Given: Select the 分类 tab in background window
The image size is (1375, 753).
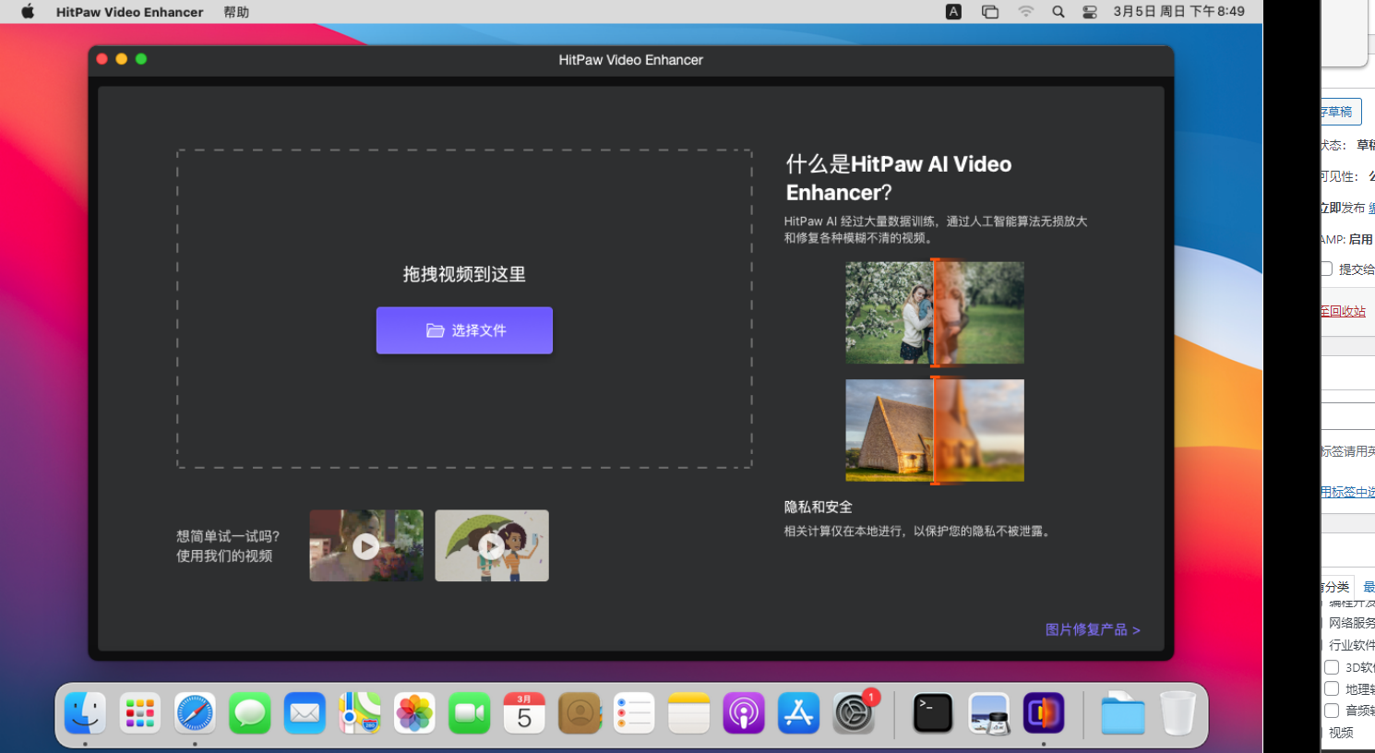Looking at the screenshot, I should pyautogui.click(x=1336, y=587).
